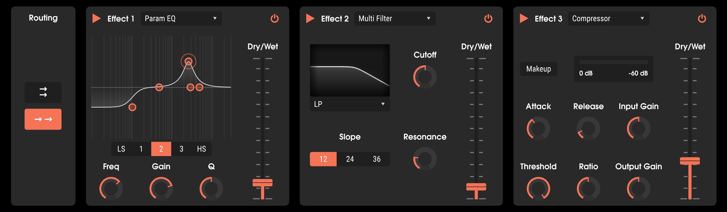Screen dimensions: 727x212
Task: Disable Effect 2 with power button
Action: point(488,19)
